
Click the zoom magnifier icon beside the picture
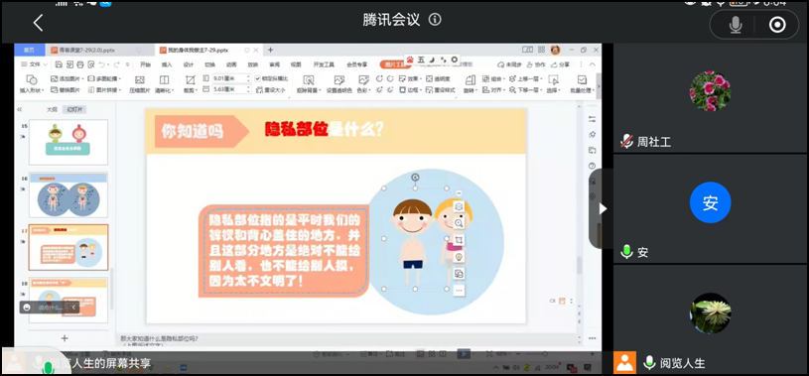point(459,223)
